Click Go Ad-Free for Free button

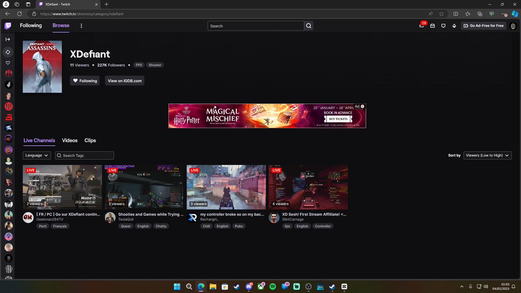click(484, 26)
